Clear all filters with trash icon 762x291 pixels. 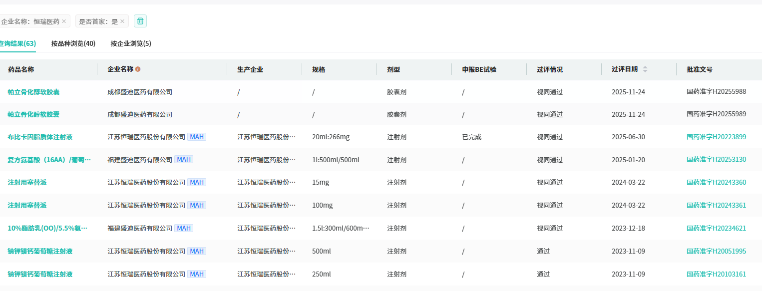point(140,21)
